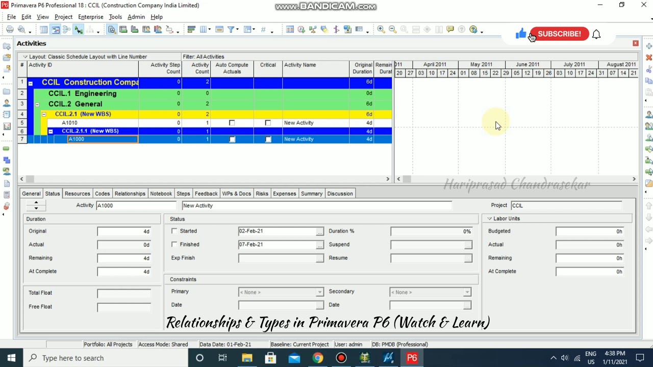Viewport: 653px width, 367px height.
Task: Click the Activity Details toolbar icon
Action: tap(112, 30)
